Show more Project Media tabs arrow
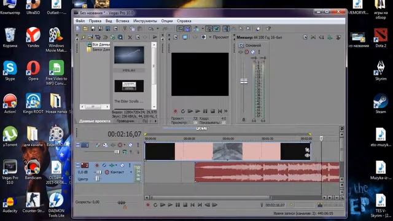Viewport: 393px width, 221px height. [x=155, y=121]
